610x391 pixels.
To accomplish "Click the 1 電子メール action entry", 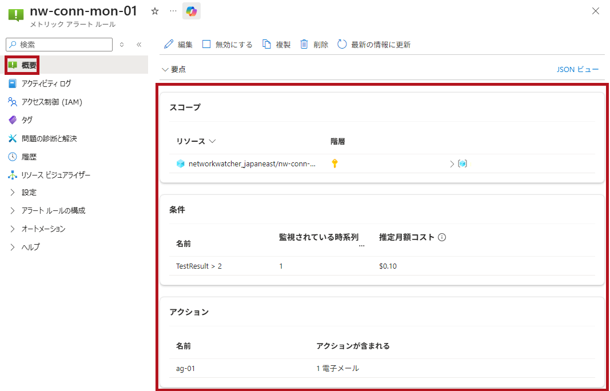I will 338,368.
